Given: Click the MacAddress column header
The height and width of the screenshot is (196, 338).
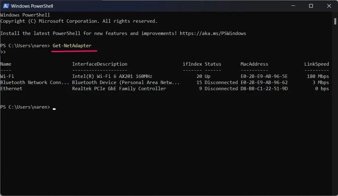Looking at the screenshot, I should 254,64.
